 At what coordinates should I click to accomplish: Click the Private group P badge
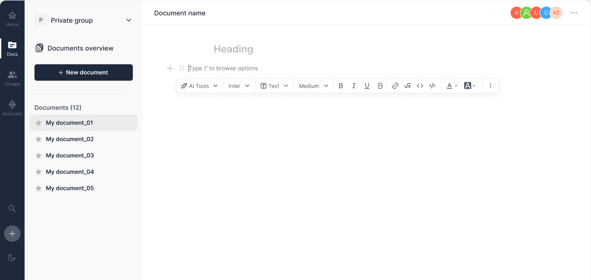coord(41,20)
